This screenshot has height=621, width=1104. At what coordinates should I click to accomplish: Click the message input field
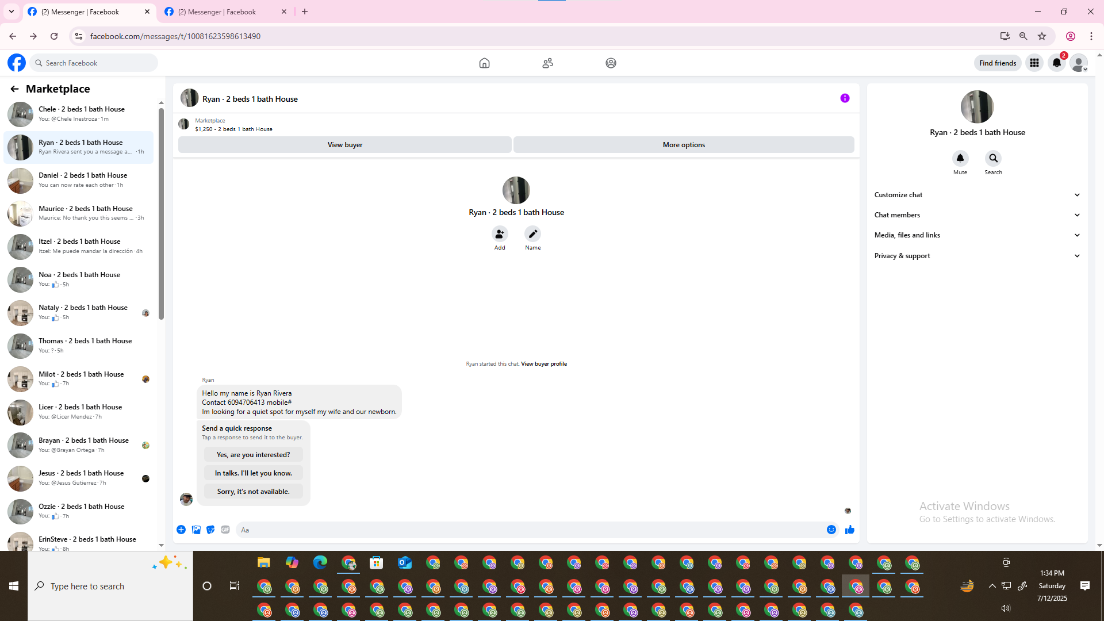[x=529, y=530]
